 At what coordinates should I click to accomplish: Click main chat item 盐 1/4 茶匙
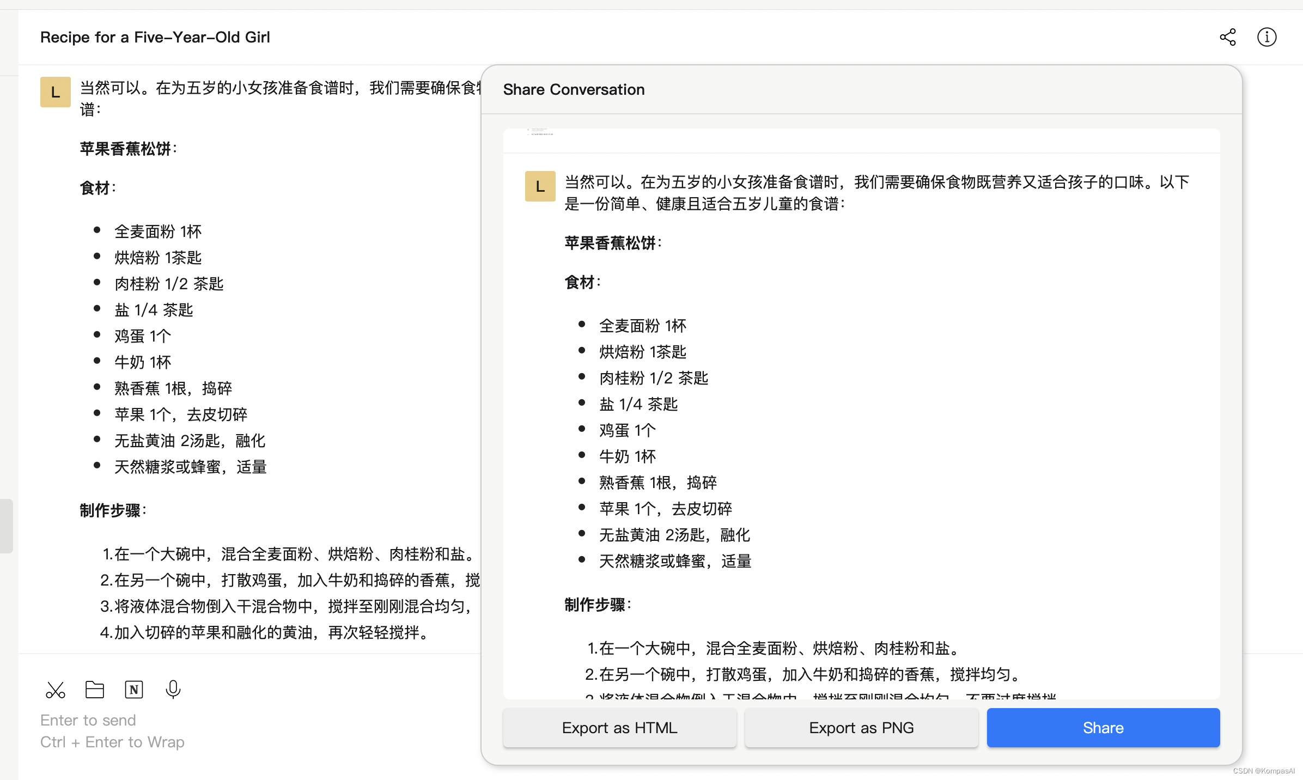click(154, 310)
